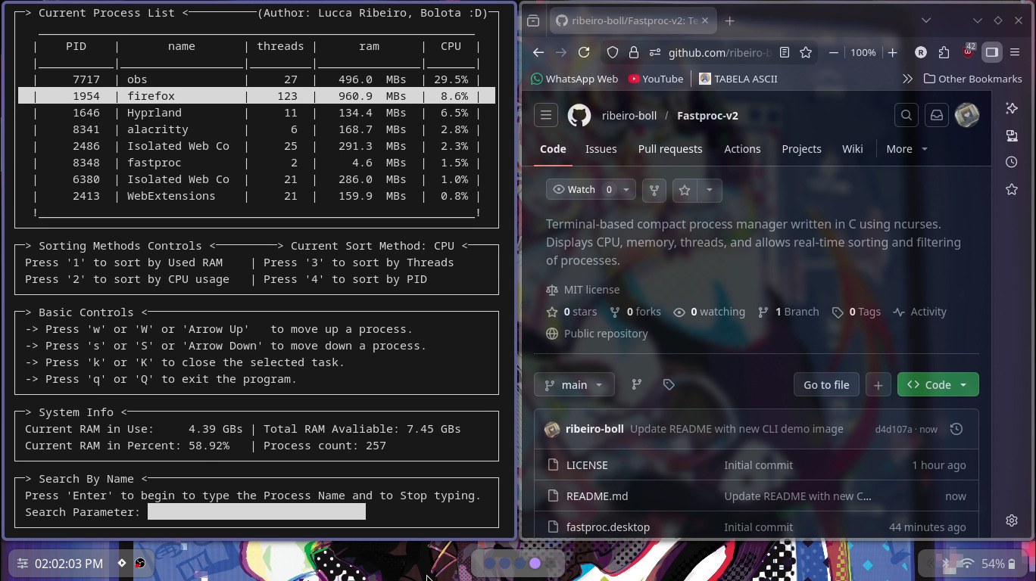The image size is (1036, 581).
Task: Open the Codespaces icon in the right sidebar
Action: coord(1012,135)
